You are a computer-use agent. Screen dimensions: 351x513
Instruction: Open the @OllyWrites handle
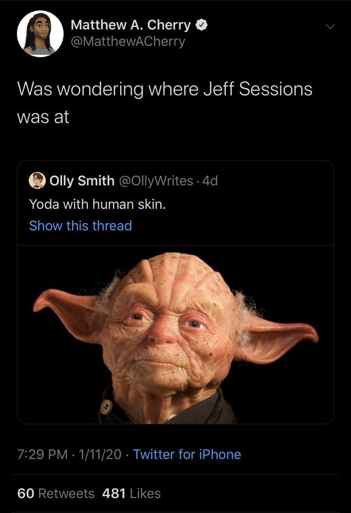[x=156, y=181]
